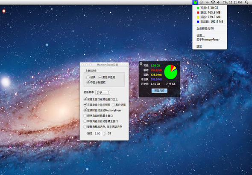Image resolution: width=252 pixels, height=175 pixels.
Task: Click the 已使用 1.45 GB value in widget
Action: pos(155,84)
